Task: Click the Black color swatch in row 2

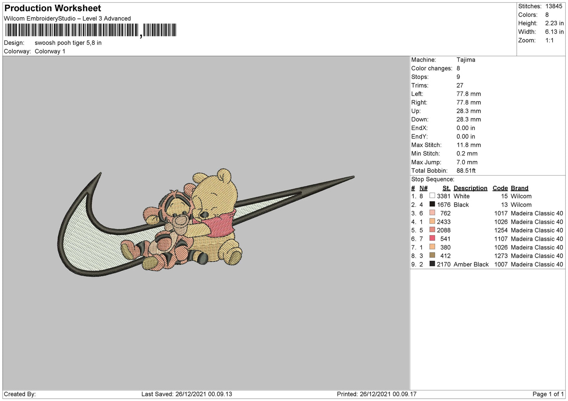Action: pyautogui.click(x=432, y=204)
